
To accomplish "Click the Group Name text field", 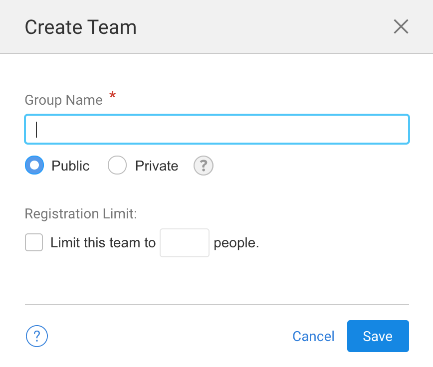I will point(216,130).
